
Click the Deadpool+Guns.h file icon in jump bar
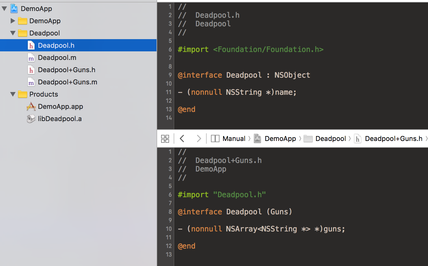358,139
